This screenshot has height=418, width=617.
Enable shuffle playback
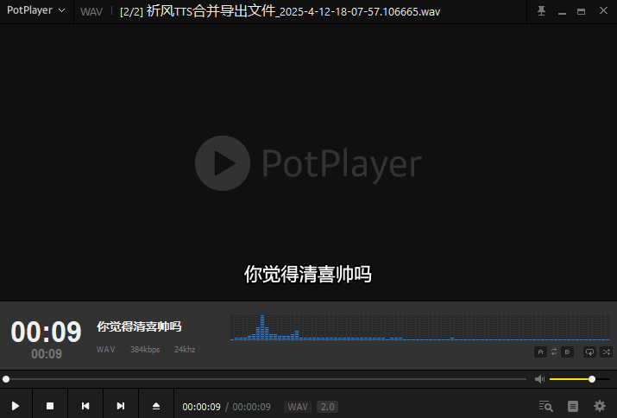point(605,351)
